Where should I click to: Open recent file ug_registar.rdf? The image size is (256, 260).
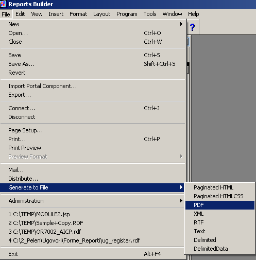click(93, 240)
